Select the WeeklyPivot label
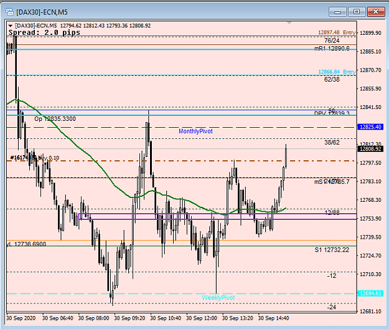 point(218,297)
